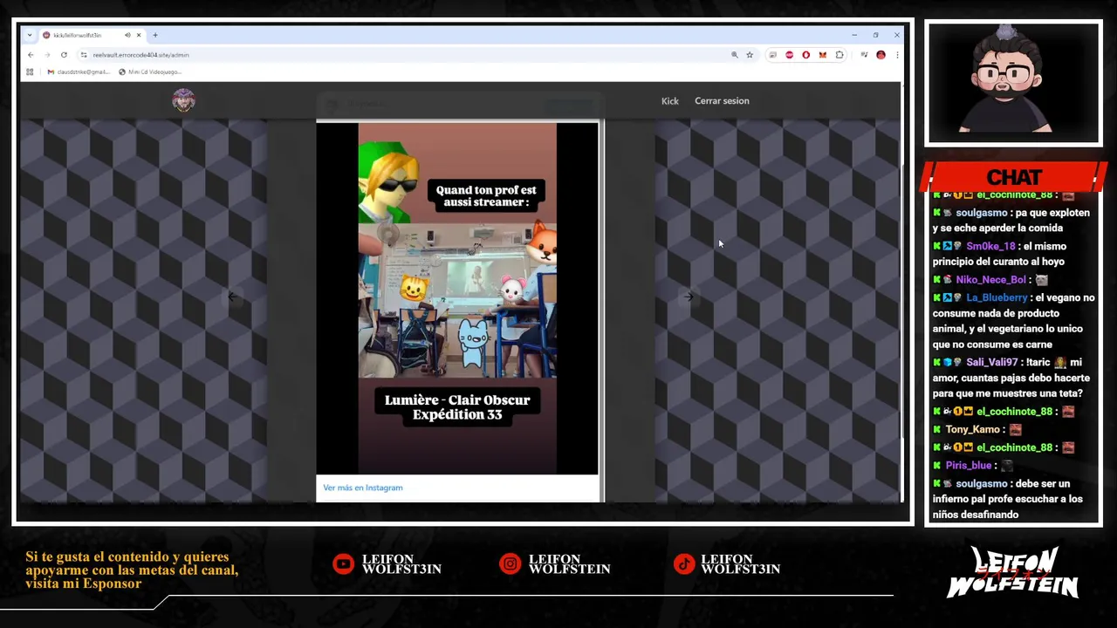This screenshot has width=1117, height=628.
Task: Click the YouTube icon in the overlay footer
Action: click(344, 564)
